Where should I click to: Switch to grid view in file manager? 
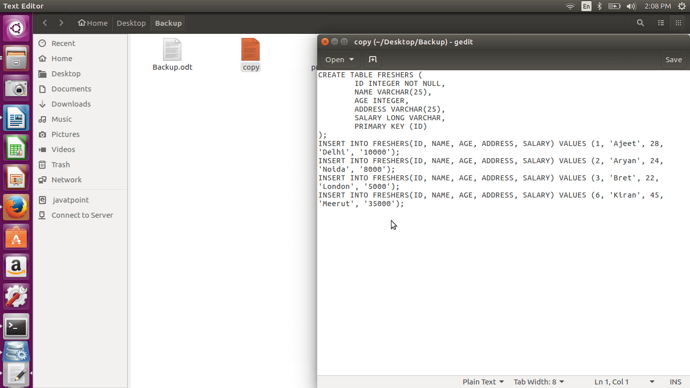pos(678,23)
